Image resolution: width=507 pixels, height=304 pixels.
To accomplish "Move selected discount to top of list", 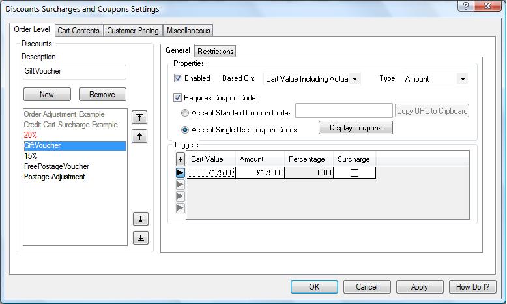I will (140, 117).
